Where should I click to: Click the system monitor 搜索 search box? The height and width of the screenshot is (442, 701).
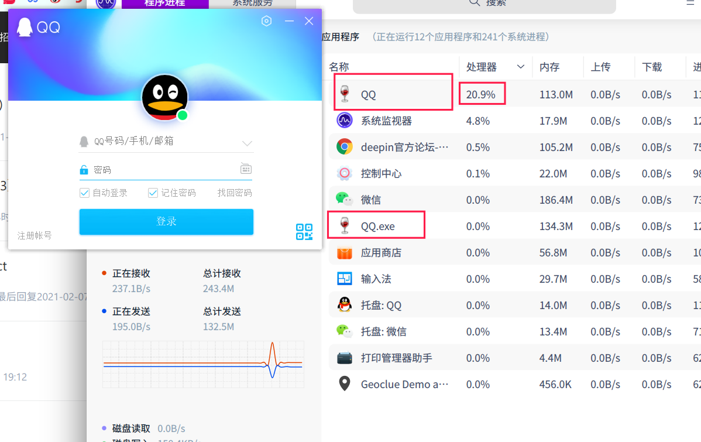click(x=484, y=5)
